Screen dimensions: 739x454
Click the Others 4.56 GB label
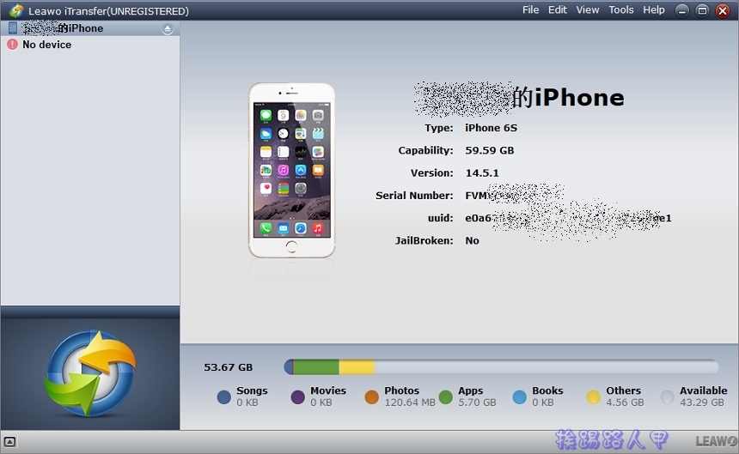coord(625,396)
